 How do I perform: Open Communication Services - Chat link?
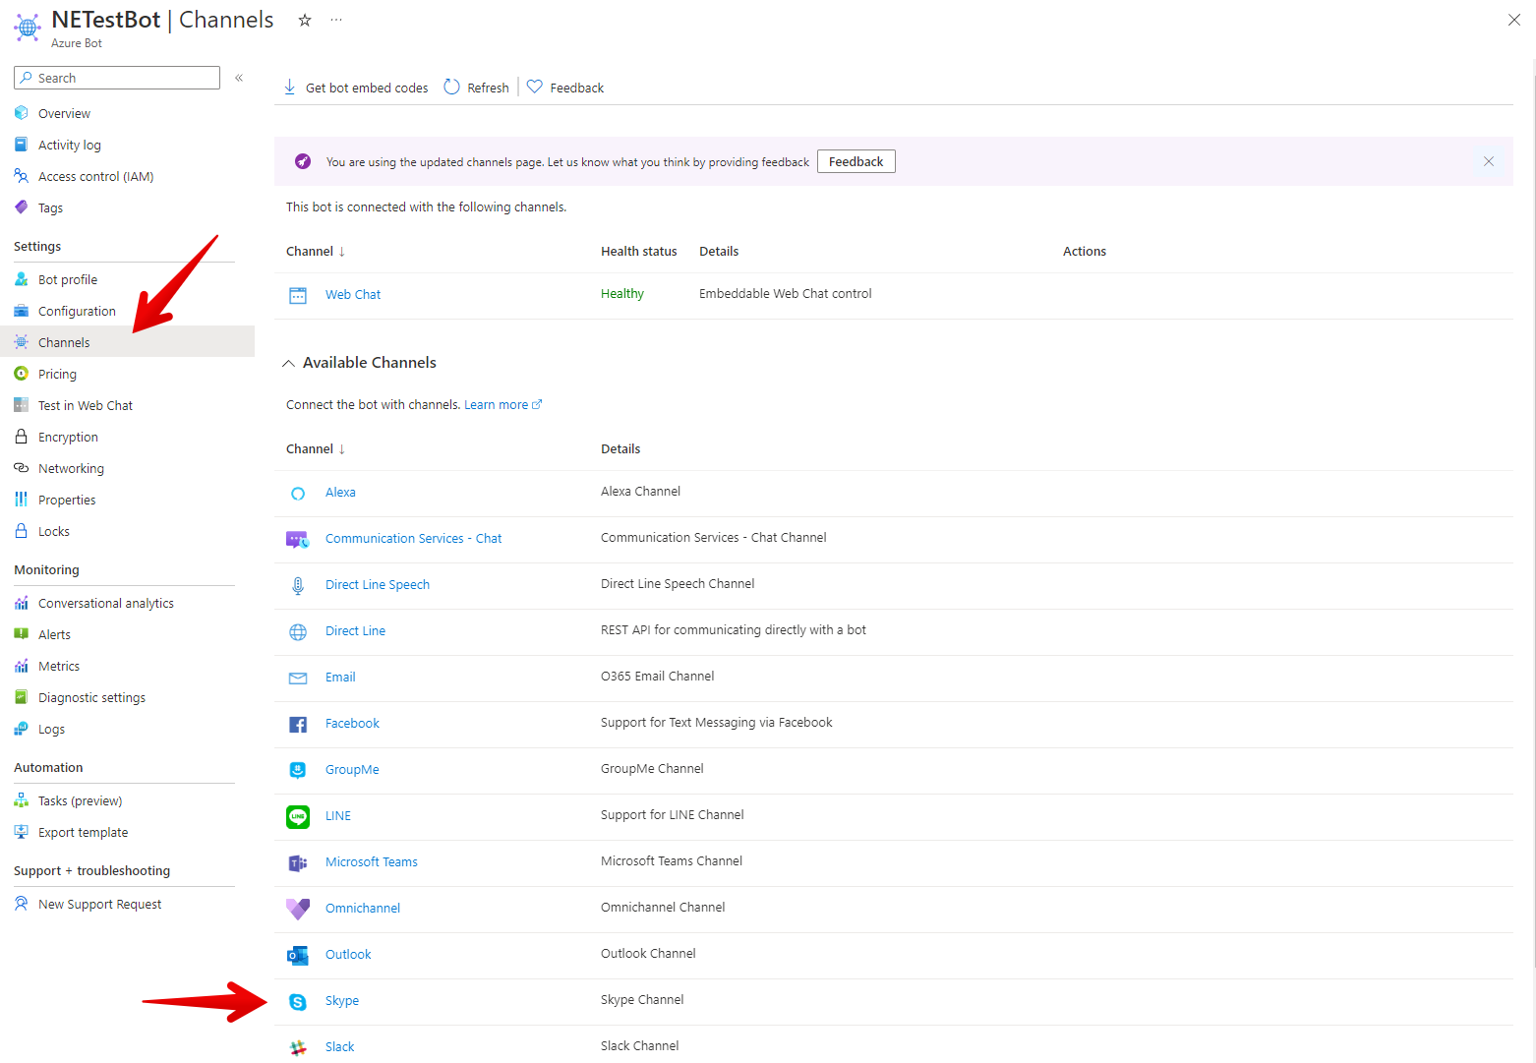coord(414,539)
